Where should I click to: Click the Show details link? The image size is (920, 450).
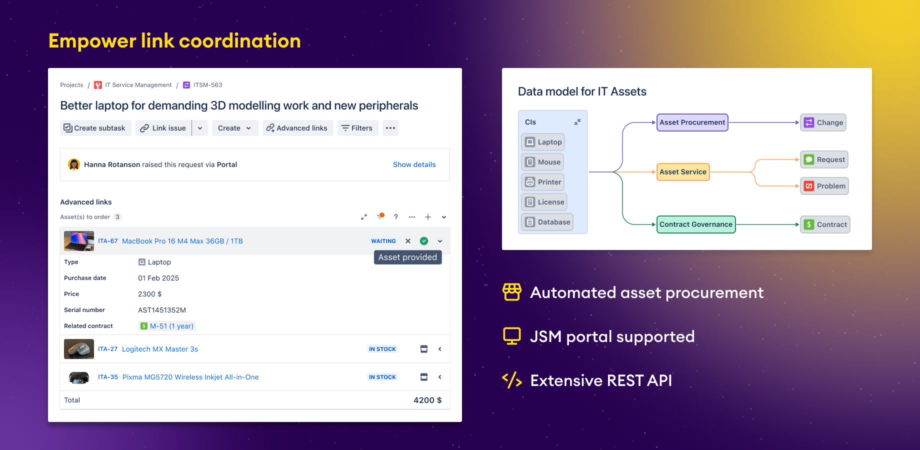[x=414, y=164]
